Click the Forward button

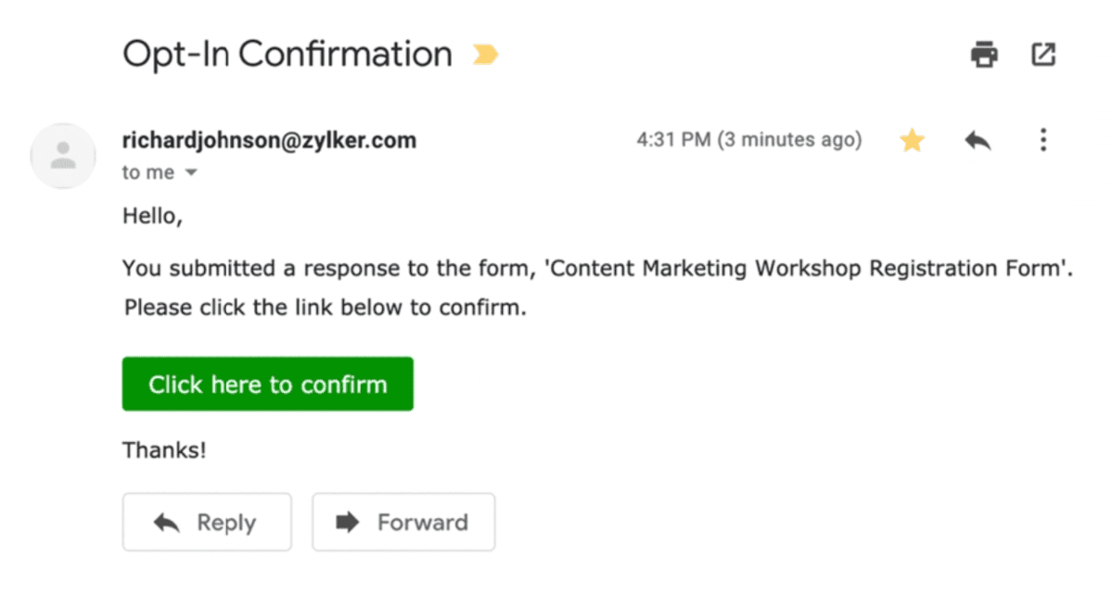(403, 523)
